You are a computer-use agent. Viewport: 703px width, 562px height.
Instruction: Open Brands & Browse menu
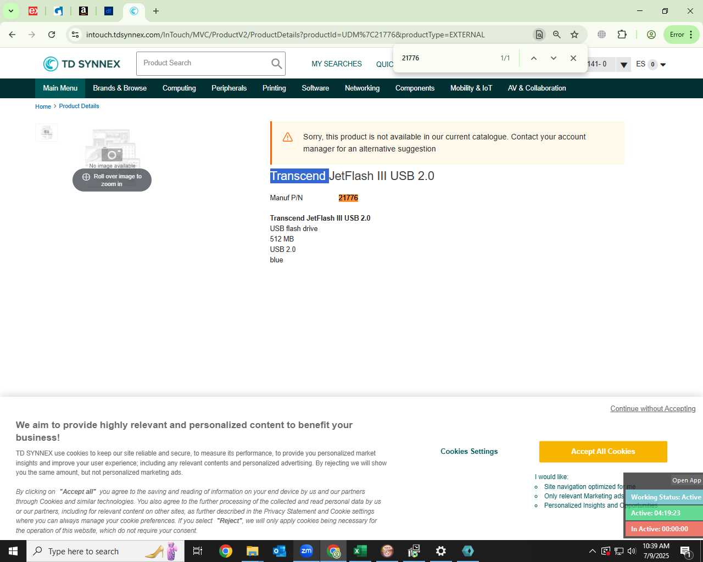pos(120,88)
